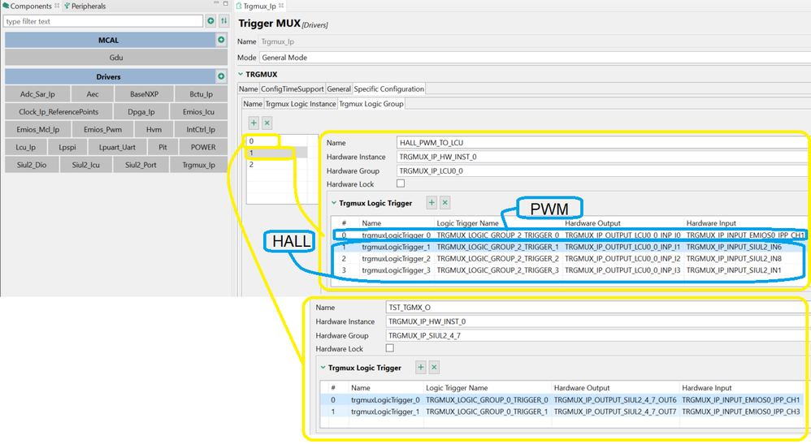Open the Lcu_Ip driver
Viewport: 811px width, 444px height.
point(25,147)
